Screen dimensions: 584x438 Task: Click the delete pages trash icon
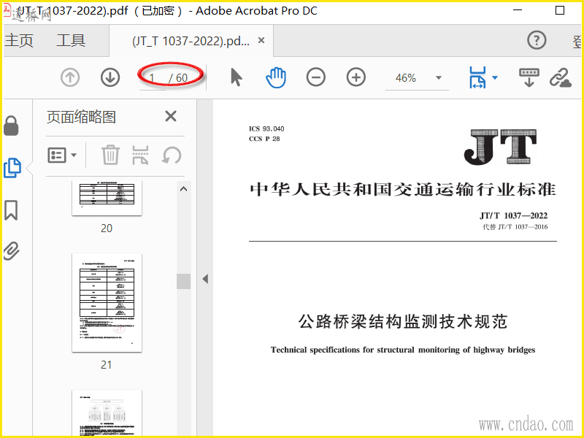(111, 155)
